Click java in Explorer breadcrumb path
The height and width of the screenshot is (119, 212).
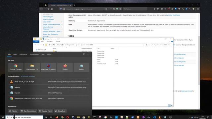tap(77, 45)
